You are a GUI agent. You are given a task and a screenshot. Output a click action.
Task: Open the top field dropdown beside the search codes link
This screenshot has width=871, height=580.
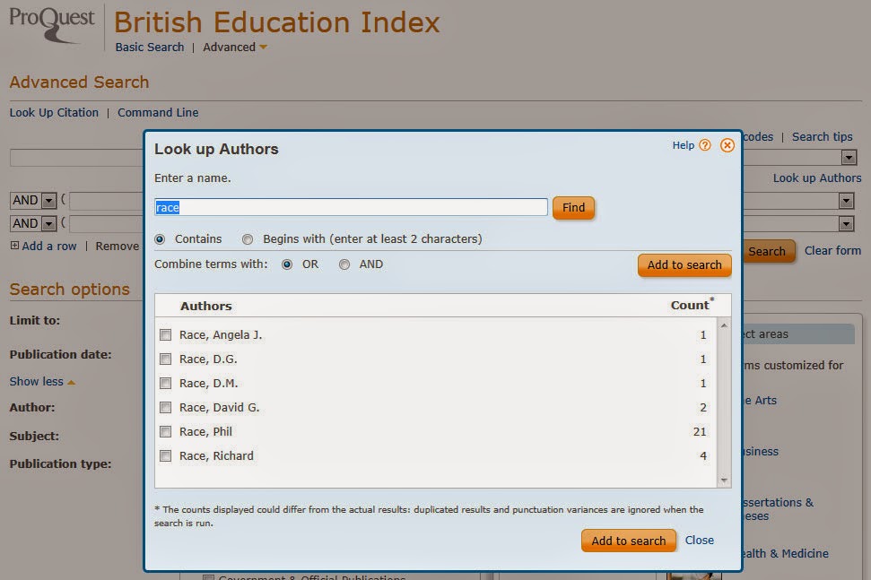click(x=849, y=158)
